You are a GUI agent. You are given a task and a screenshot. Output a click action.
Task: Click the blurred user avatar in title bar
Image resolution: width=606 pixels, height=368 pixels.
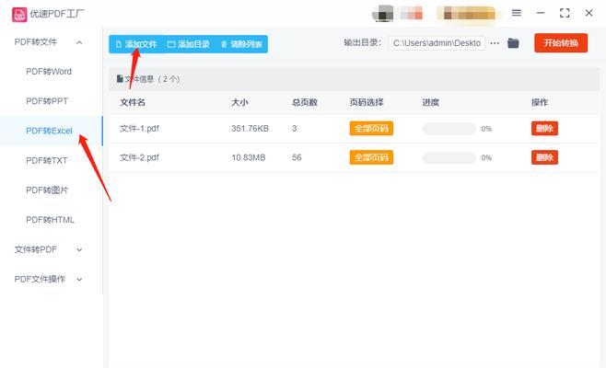point(382,14)
